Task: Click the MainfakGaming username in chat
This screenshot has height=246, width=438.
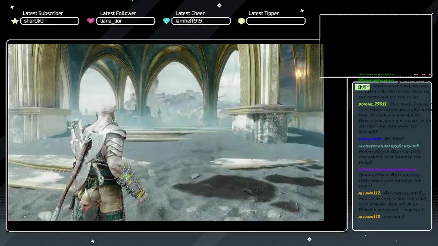Action: click(x=376, y=81)
